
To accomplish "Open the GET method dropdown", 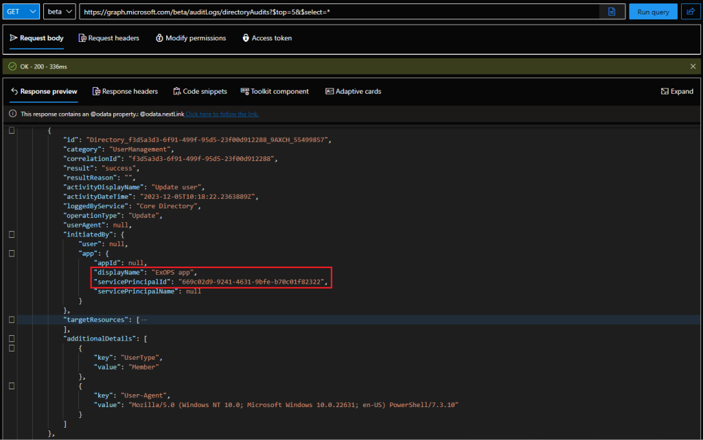I will tap(21, 11).
